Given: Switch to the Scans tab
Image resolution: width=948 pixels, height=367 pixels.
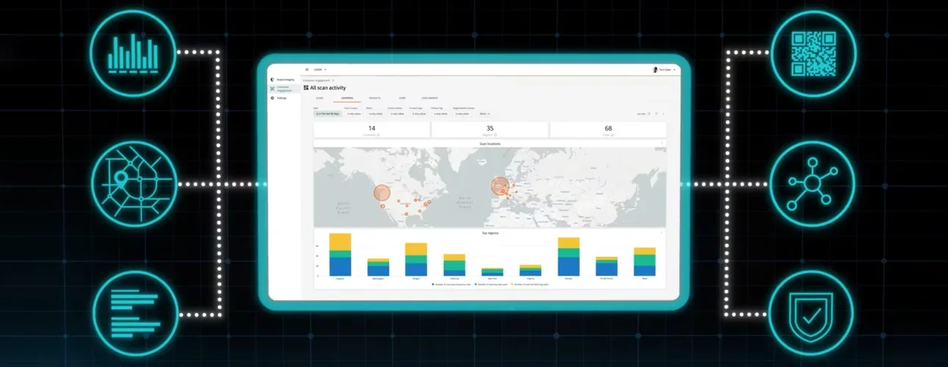Looking at the screenshot, I should 320,97.
